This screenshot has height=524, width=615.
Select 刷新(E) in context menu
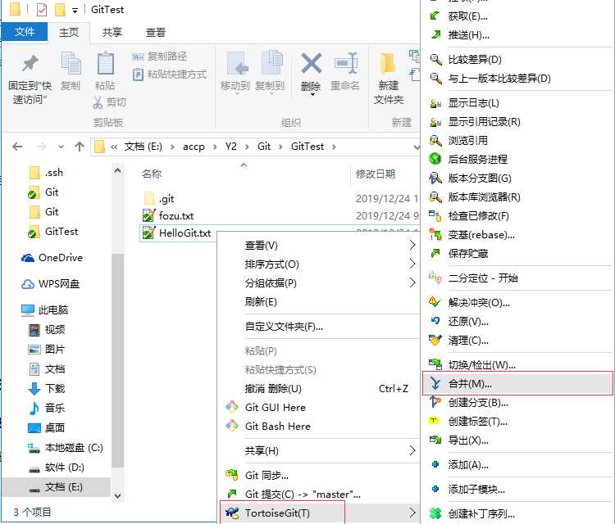pos(261,302)
